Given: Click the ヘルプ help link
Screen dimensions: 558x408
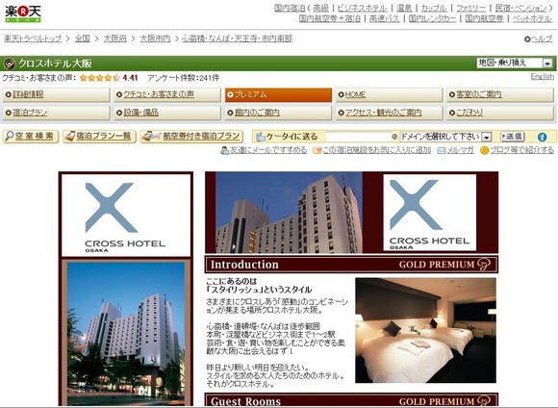Looking at the screenshot, I should [x=538, y=38].
